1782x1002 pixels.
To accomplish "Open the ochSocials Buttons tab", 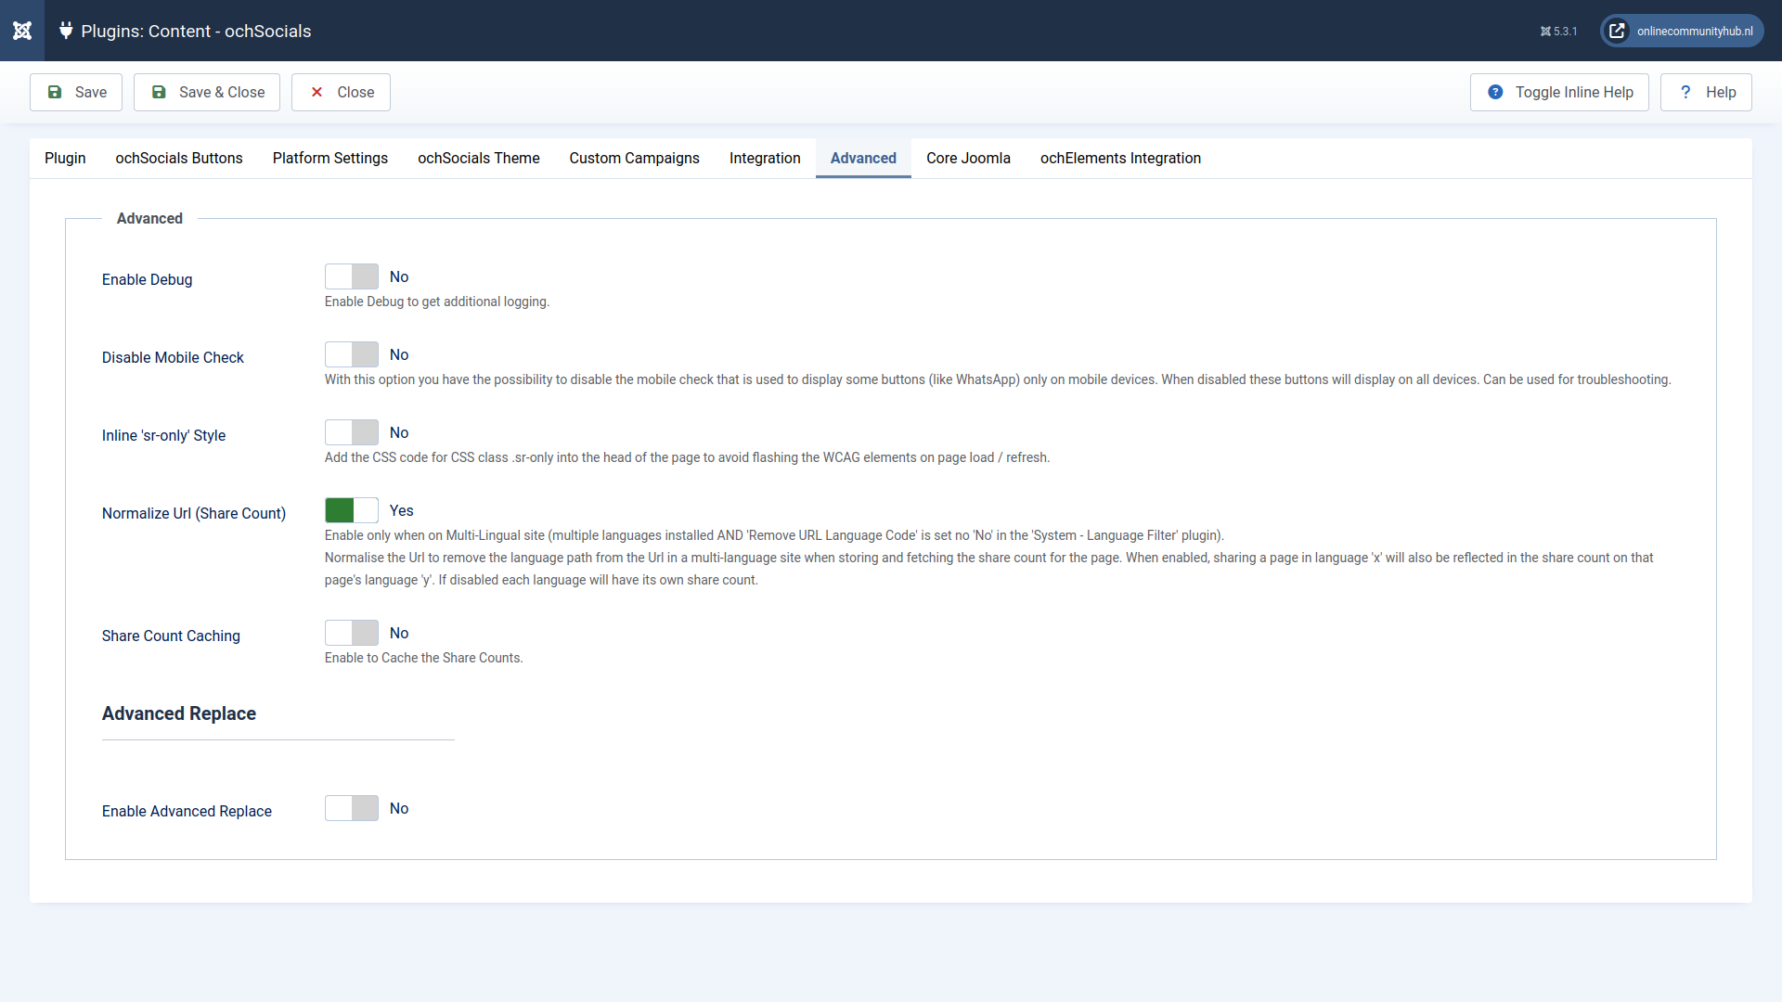I will coord(179,158).
